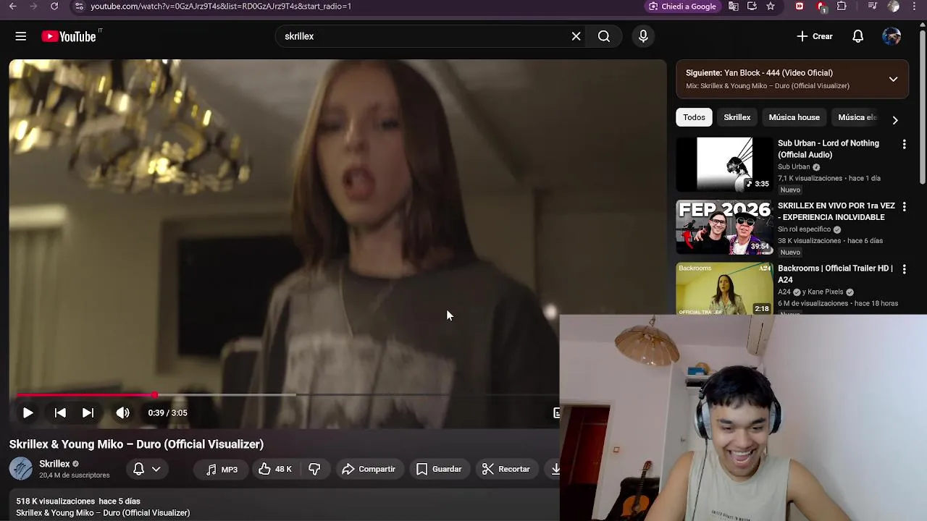The height and width of the screenshot is (521, 927).
Task: Open the Sub Urban - Lord of Nothing title
Action: point(829,148)
